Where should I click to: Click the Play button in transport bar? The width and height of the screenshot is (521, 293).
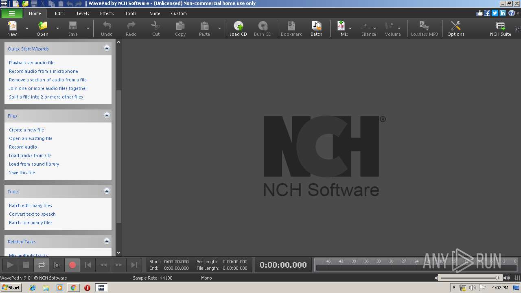click(x=10, y=265)
